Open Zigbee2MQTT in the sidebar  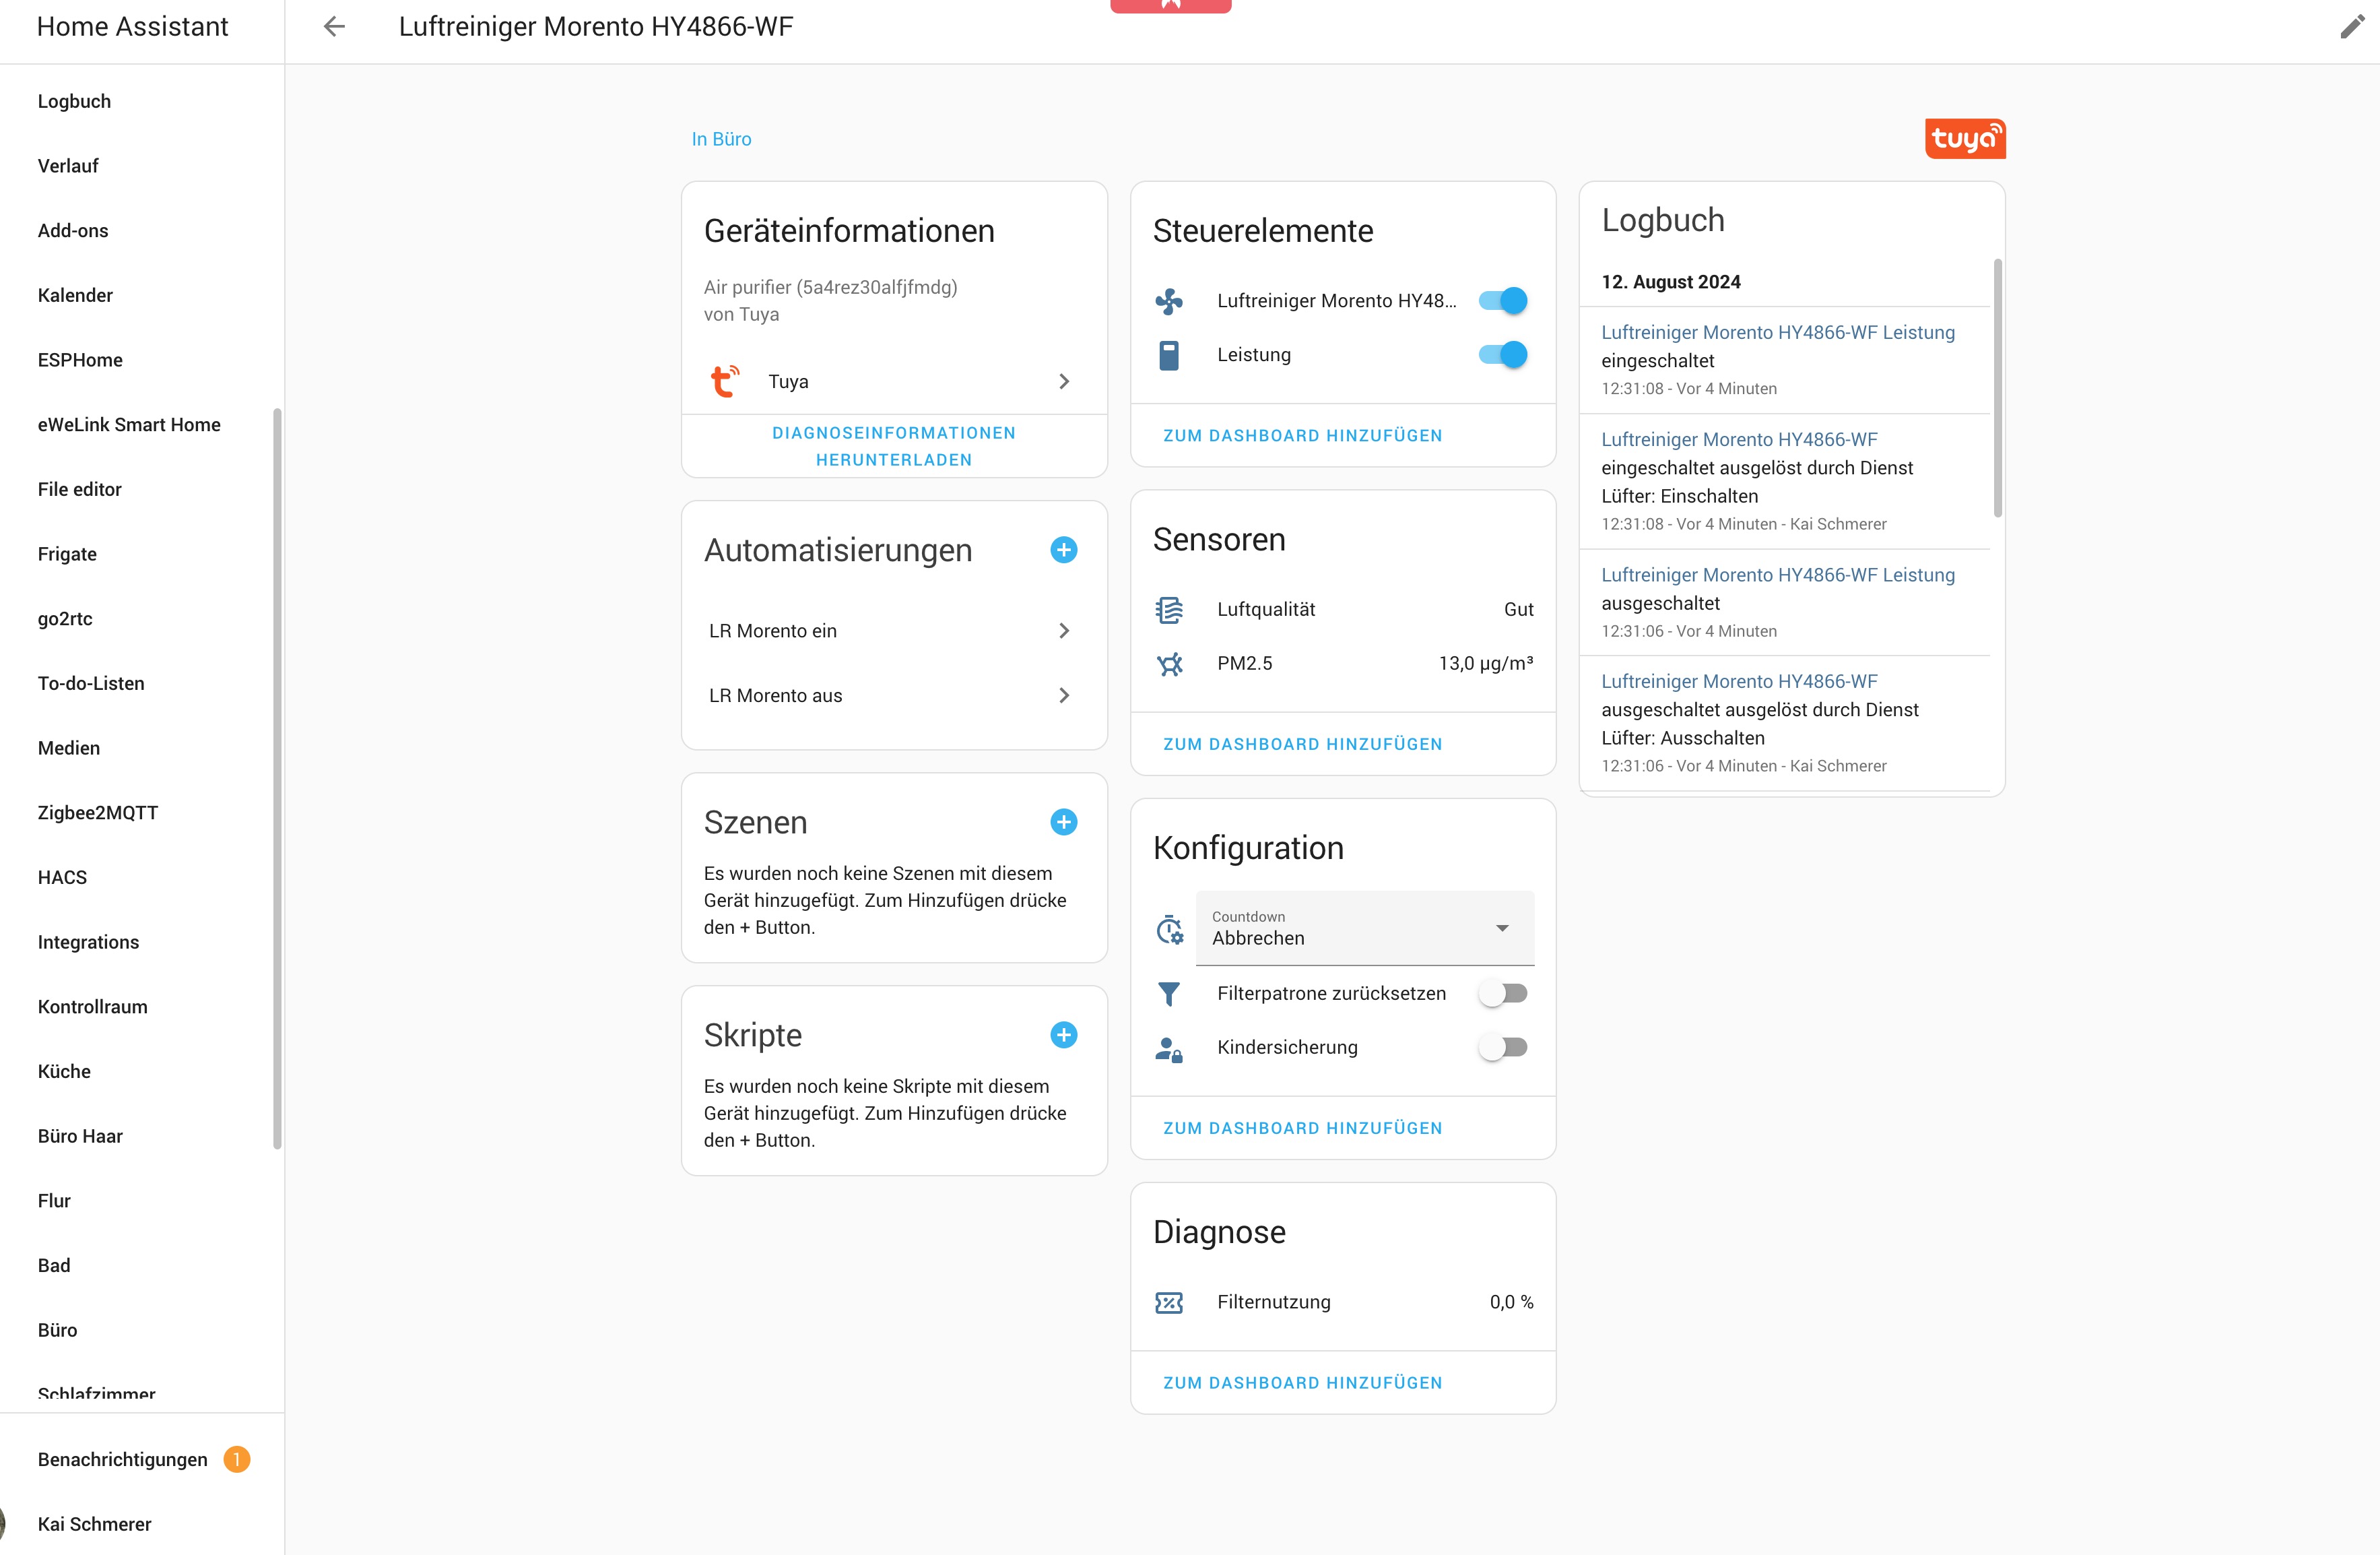coord(98,813)
